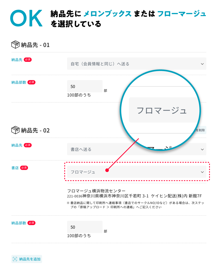Click the 納品先を追加 button

(x=27, y=259)
